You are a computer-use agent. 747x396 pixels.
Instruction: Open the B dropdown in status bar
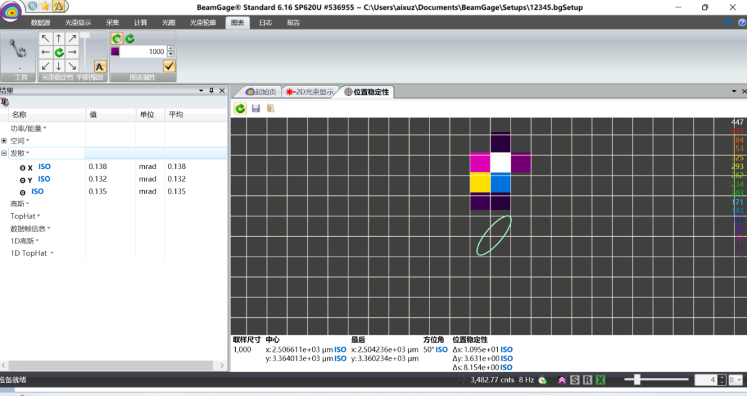(735, 380)
